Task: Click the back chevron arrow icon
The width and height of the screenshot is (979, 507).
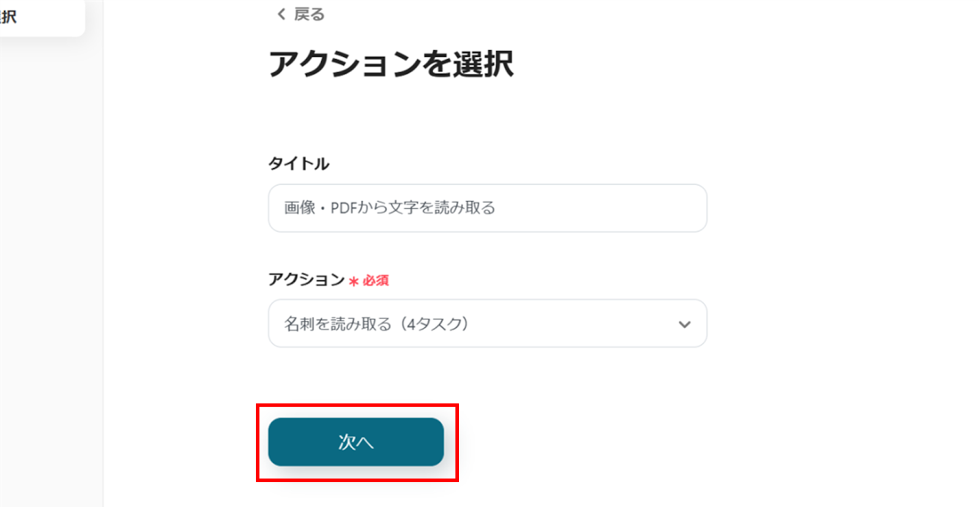Action: (281, 14)
